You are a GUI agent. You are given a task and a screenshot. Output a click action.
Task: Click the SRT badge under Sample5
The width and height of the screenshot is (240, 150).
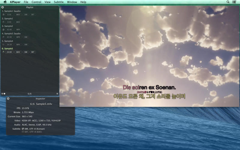33,52
